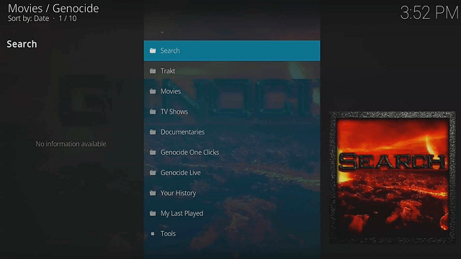Click the folder icon beside Movies
This screenshot has width=461, height=259.
tap(153, 91)
